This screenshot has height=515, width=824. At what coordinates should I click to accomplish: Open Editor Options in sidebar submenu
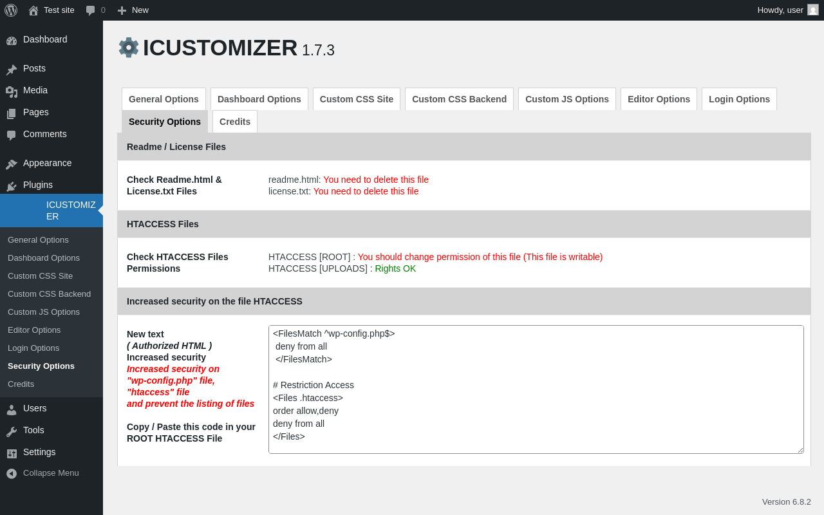pyautogui.click(x=34, y=330)
